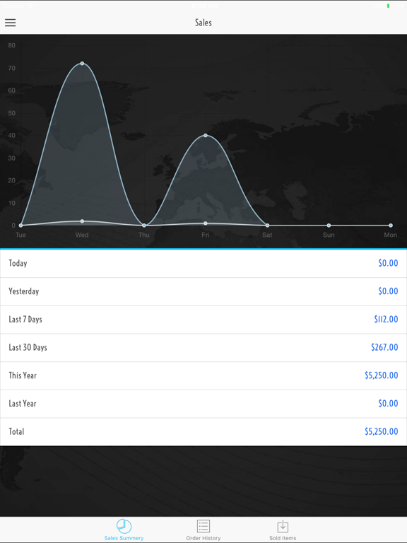Select the Last 30 Days row
This screenshot has width=407, height=543.
point(203,348)
